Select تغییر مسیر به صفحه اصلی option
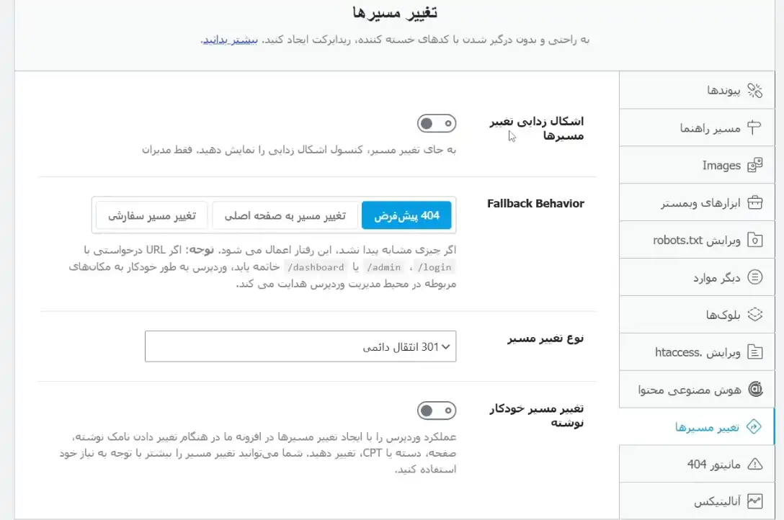784x520 pixels. pos(285,215)
